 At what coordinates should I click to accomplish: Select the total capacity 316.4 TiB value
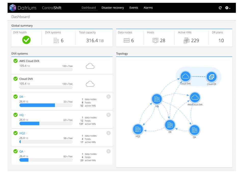tap(95, 41)
